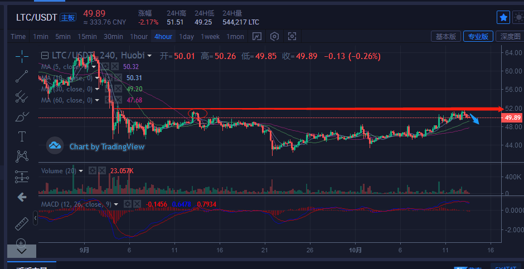
Task: Open Volume indicator settings gear
Action: pos(92,171)
